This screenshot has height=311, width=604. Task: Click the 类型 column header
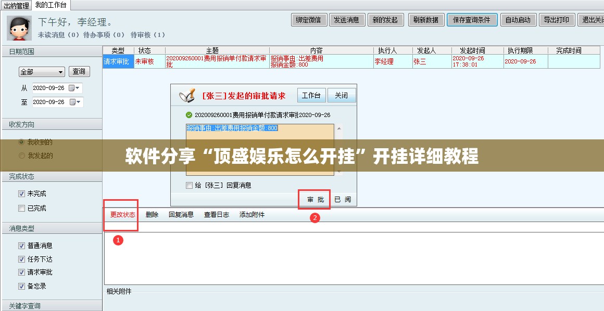click(x=118, y=50)
